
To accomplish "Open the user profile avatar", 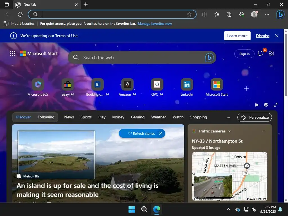I will pyautogui.click(x=254, y=14).
